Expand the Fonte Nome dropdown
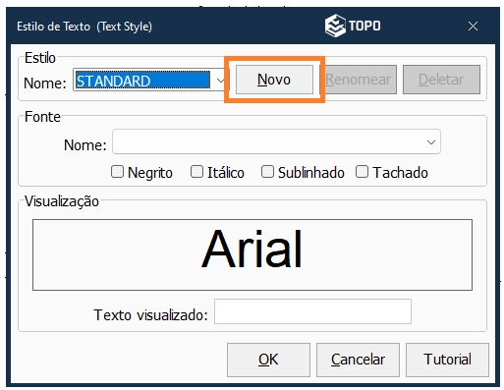 tap(431, 142)
